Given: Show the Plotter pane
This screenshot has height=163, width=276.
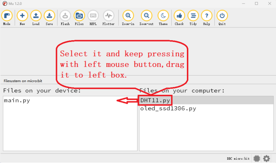Looking at the screenshot, I should click(108, 18).
